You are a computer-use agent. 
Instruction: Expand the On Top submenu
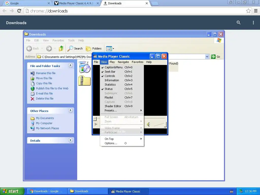(x=122, y=139)
